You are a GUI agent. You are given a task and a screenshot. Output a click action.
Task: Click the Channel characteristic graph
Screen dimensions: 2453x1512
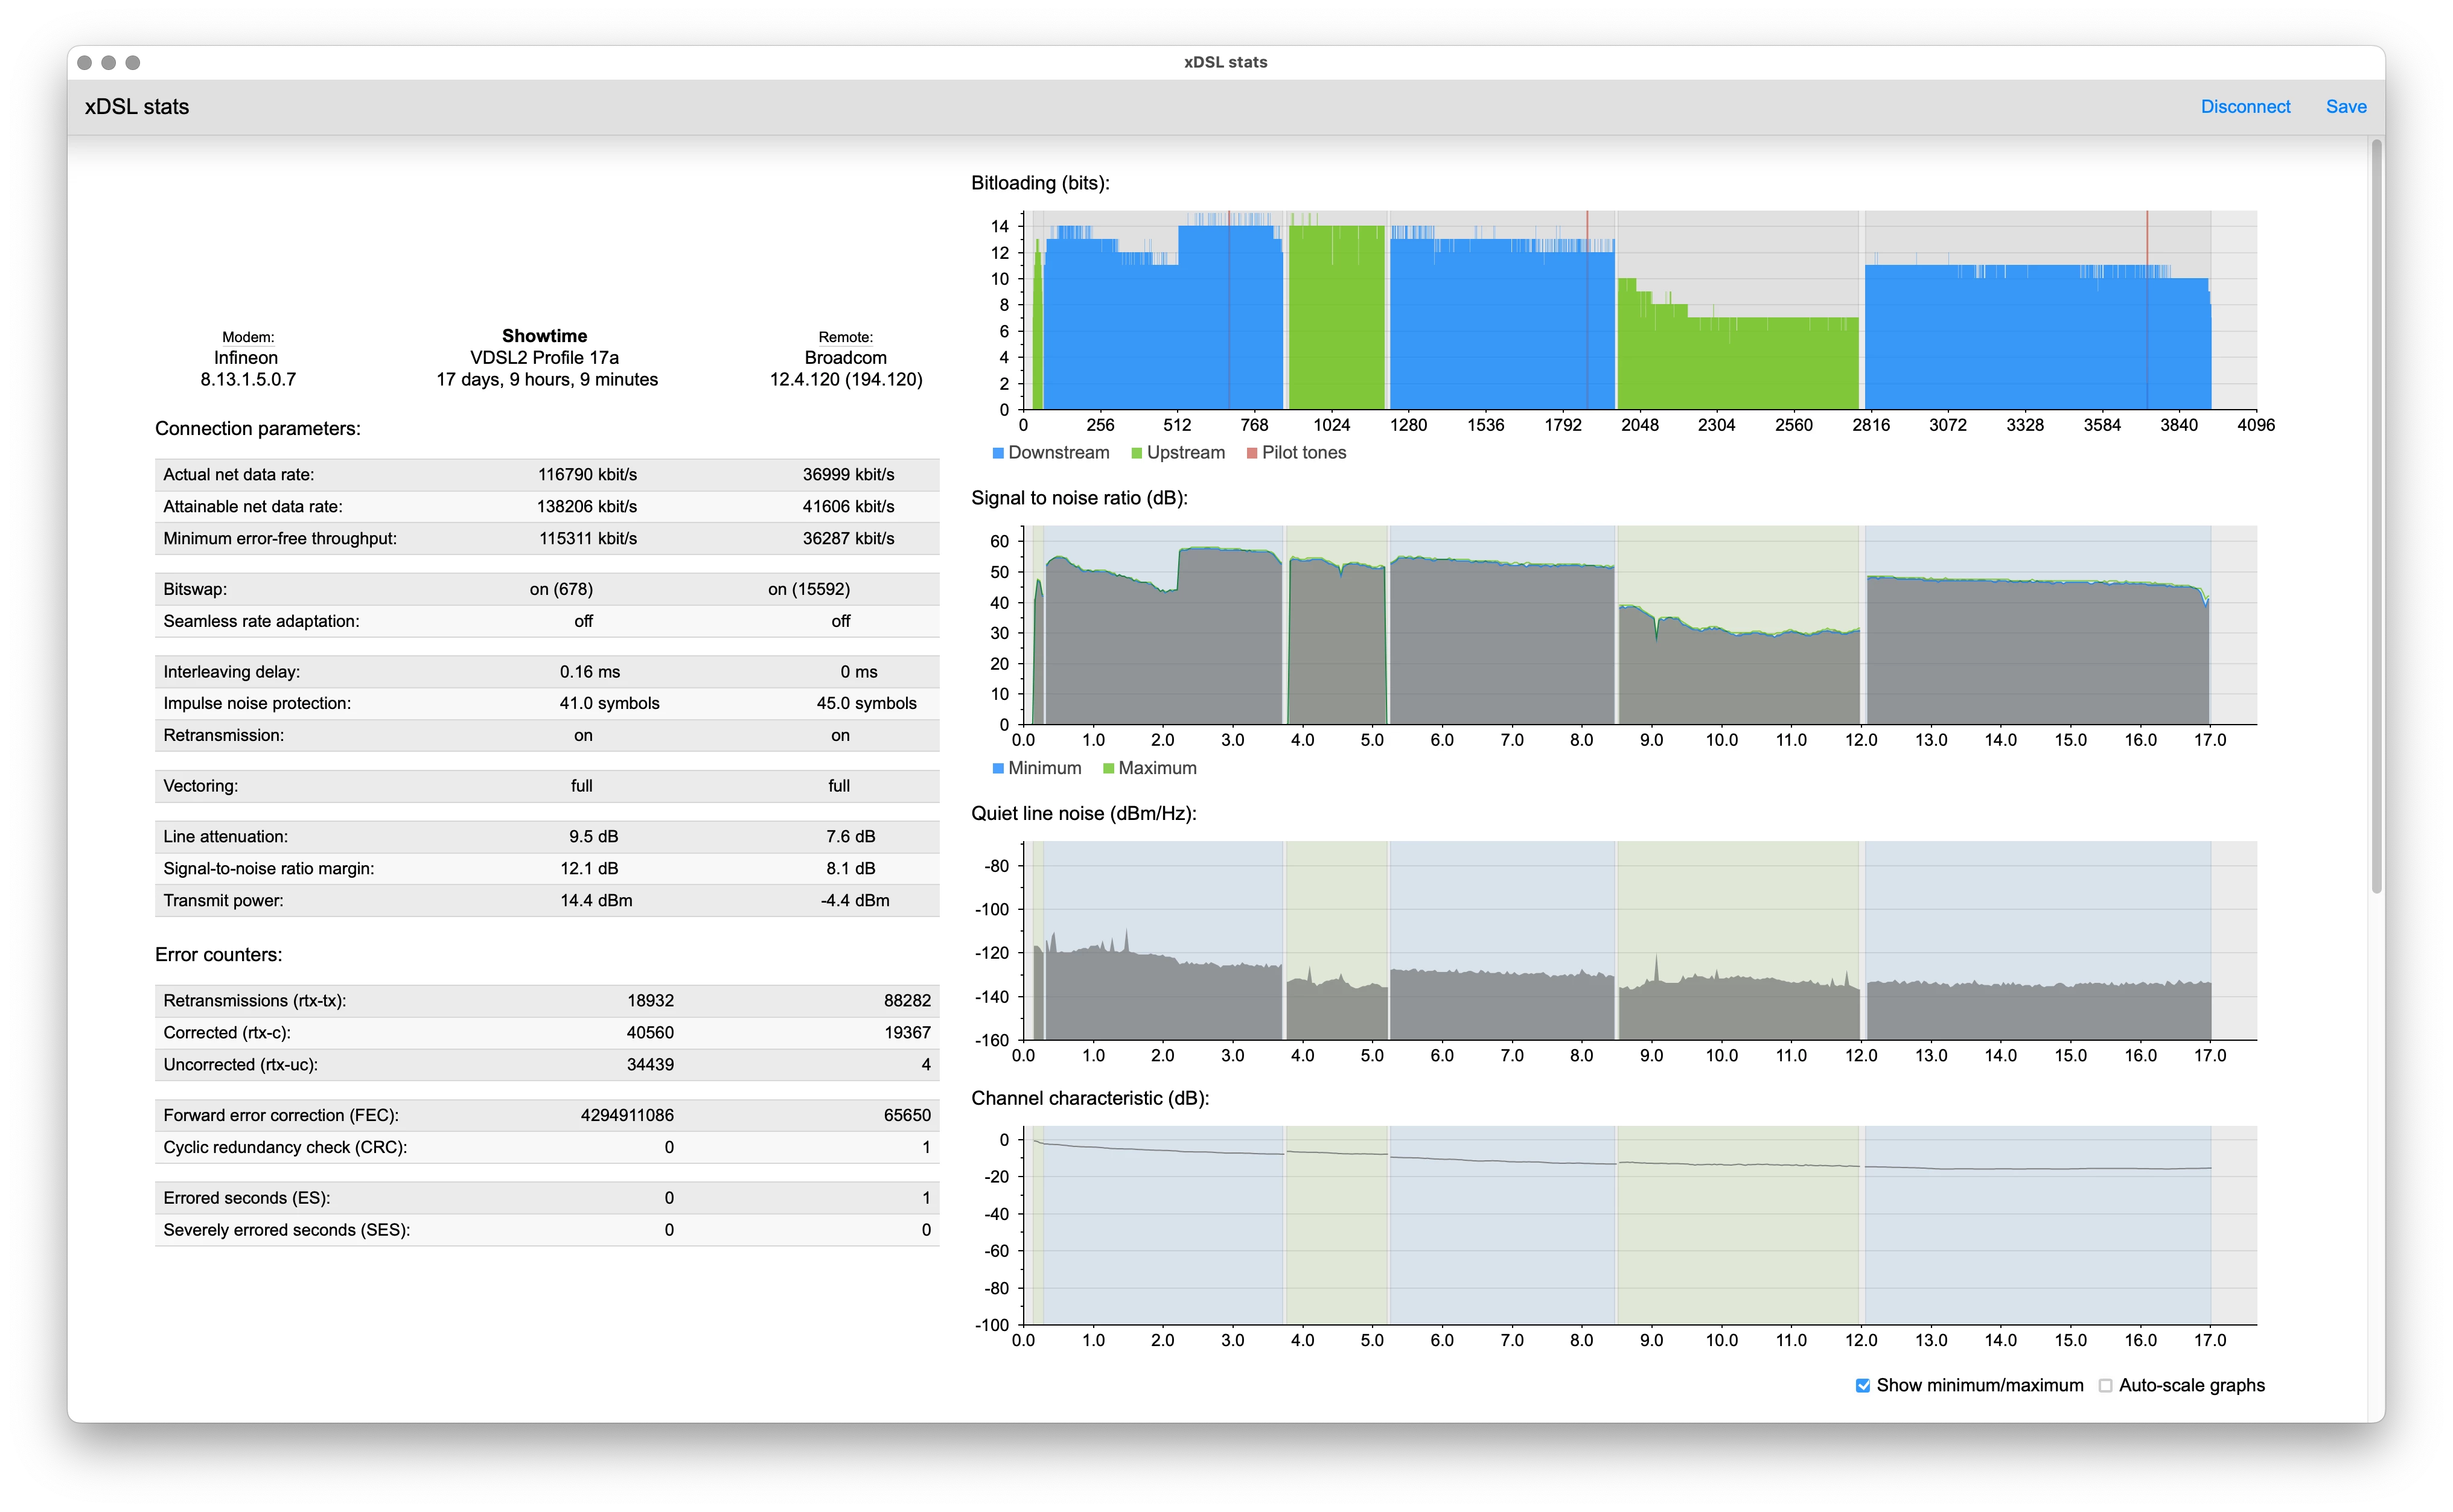click(1639, 1225)
